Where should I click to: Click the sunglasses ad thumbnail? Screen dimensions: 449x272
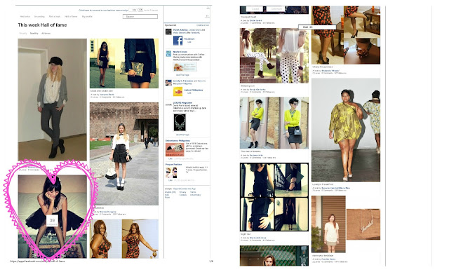[x=171, y=172]
